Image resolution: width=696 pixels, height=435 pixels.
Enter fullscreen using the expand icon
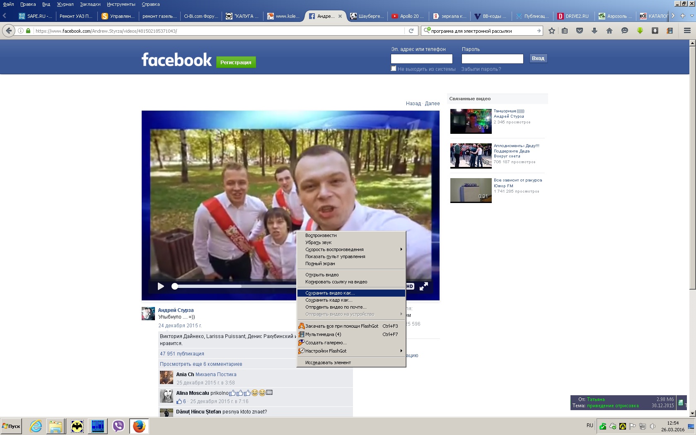[424, 286]
